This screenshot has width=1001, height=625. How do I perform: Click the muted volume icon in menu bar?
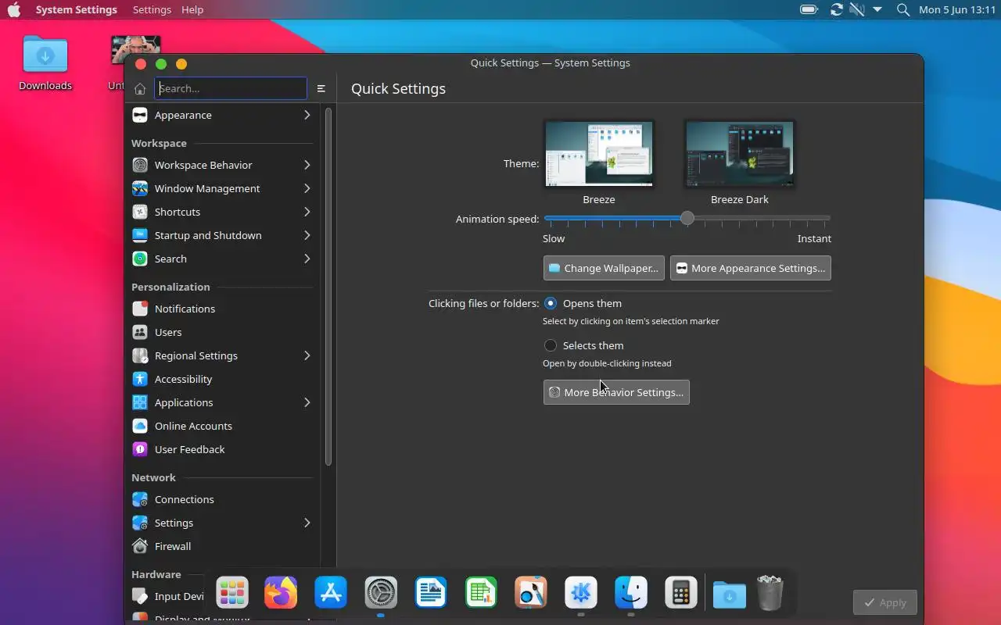(857, 9)
